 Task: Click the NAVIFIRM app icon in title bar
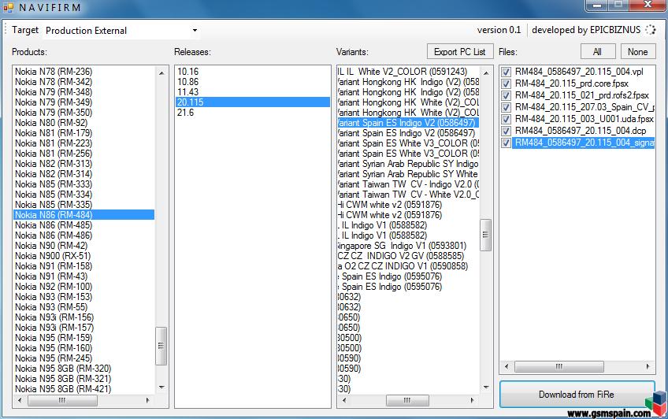[x=8, y=7]
